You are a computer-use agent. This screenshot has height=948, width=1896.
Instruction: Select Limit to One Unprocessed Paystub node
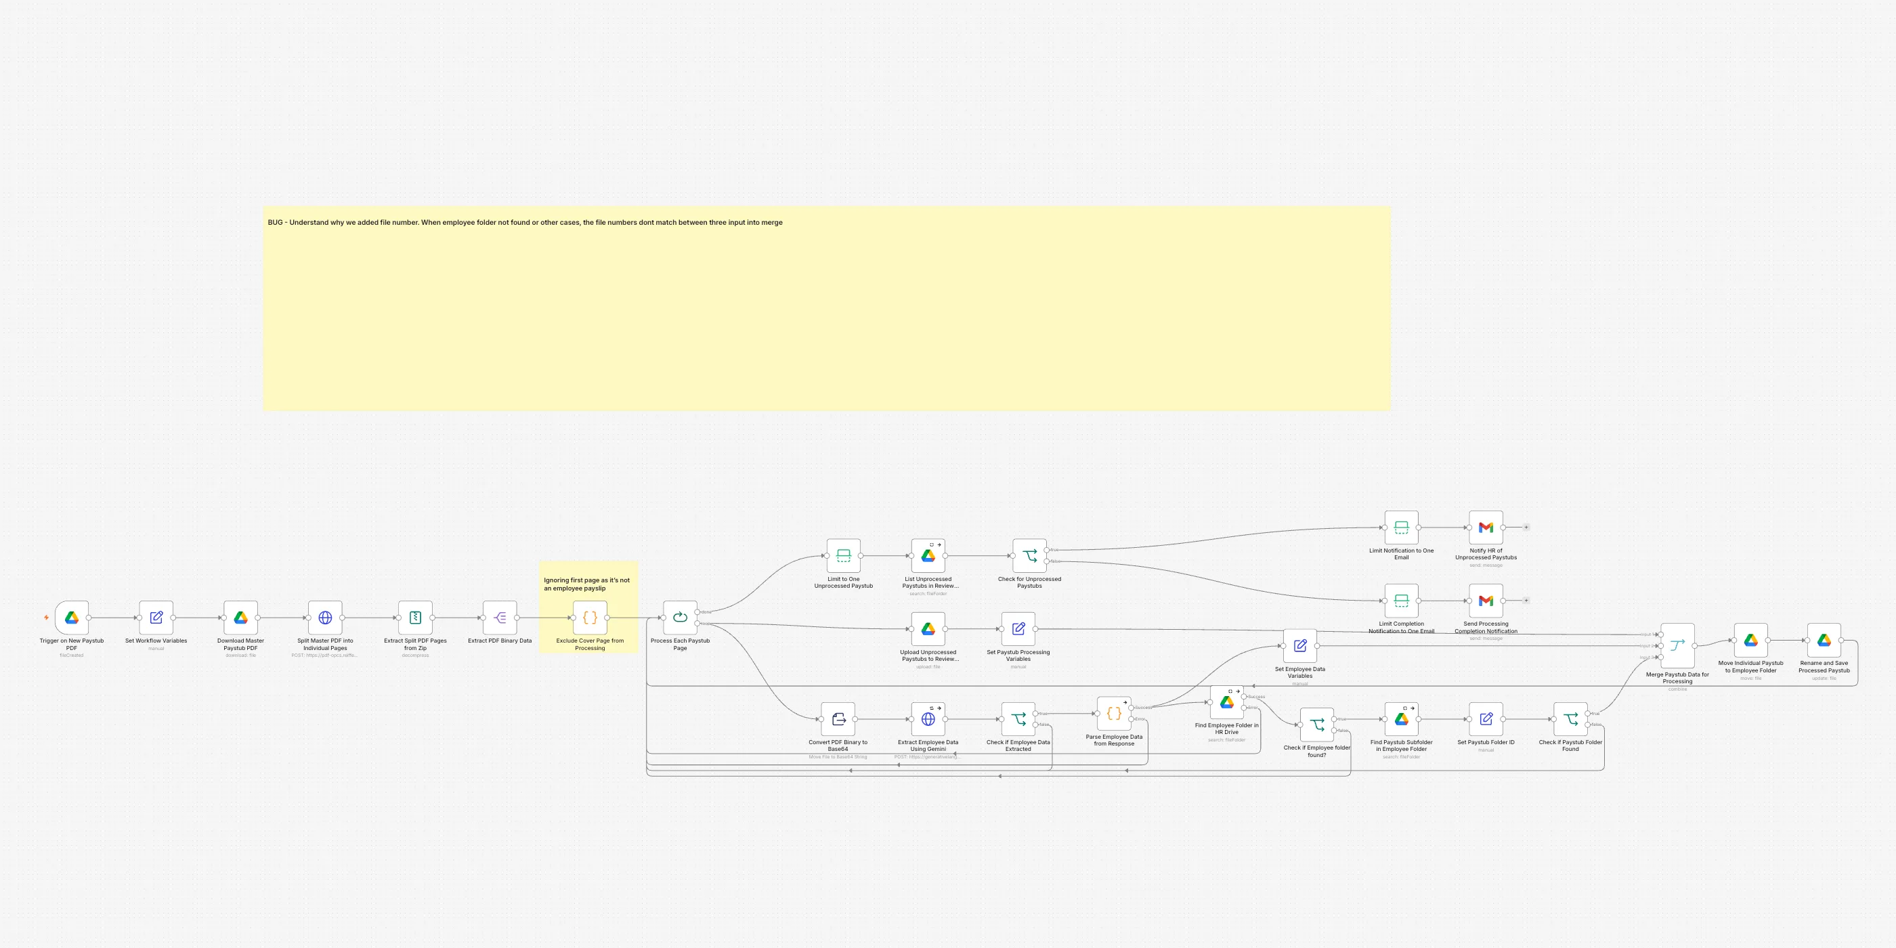point(844,556)
